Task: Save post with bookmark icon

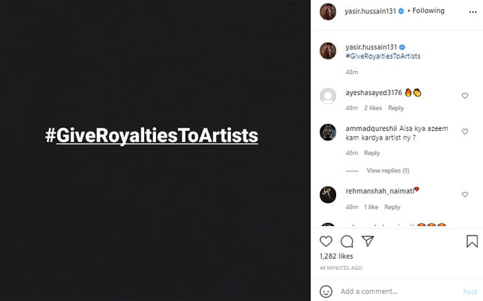Action: click(x=472, y=241)
